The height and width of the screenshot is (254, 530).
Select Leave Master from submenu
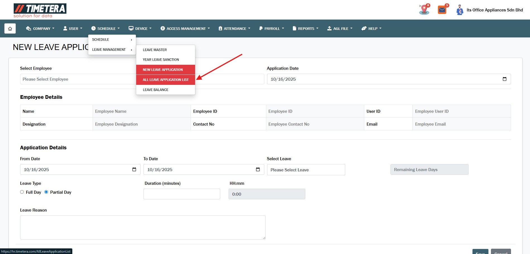click(155, 50)
